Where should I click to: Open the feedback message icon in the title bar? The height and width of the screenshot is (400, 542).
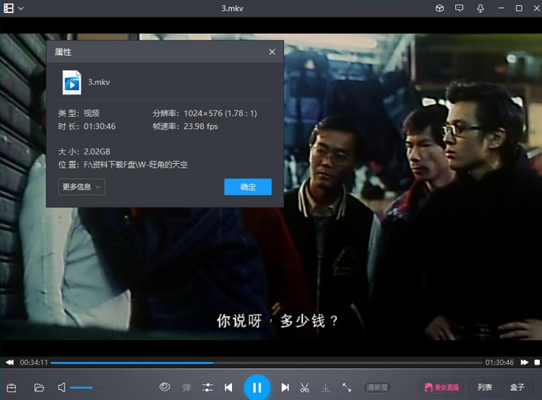click(x=459, y=8)
